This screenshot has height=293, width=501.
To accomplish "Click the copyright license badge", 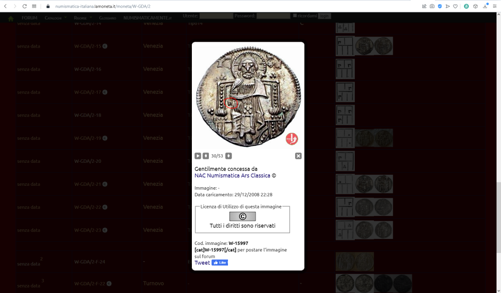I will (242, 216).
